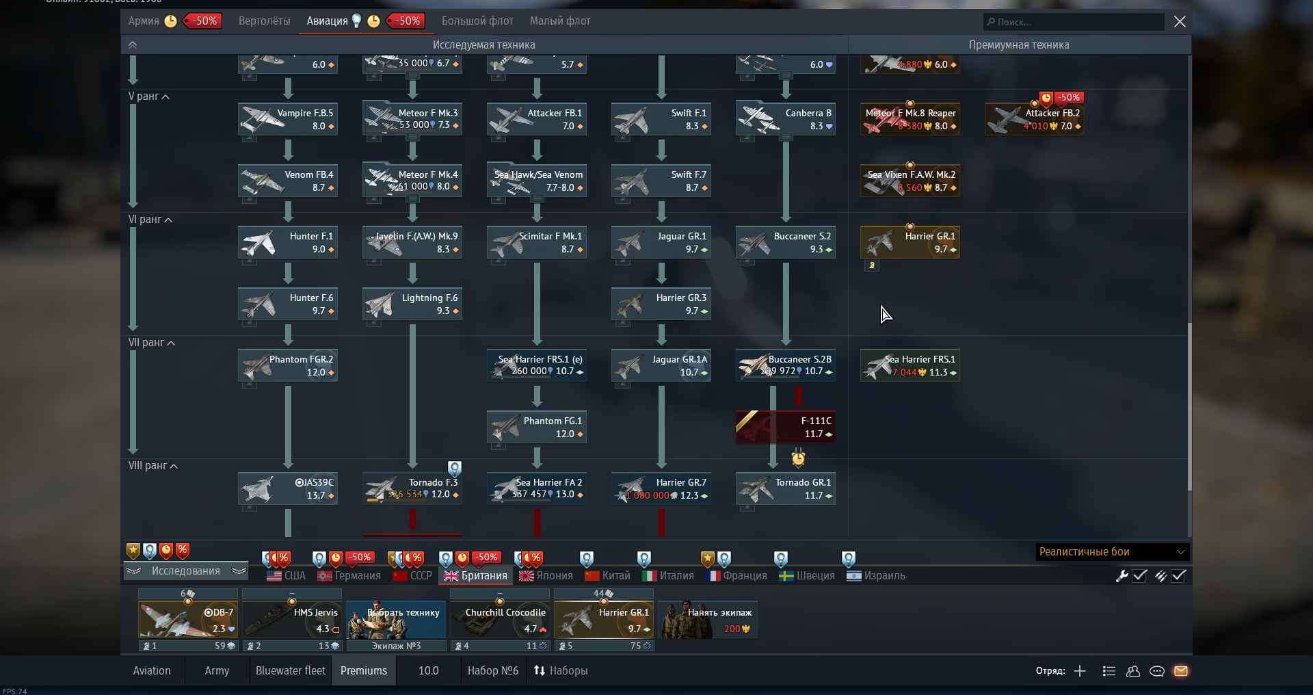1313x695 pixels.
Task: Click the plus icon next to Отряд
Action: point(1080,671)
